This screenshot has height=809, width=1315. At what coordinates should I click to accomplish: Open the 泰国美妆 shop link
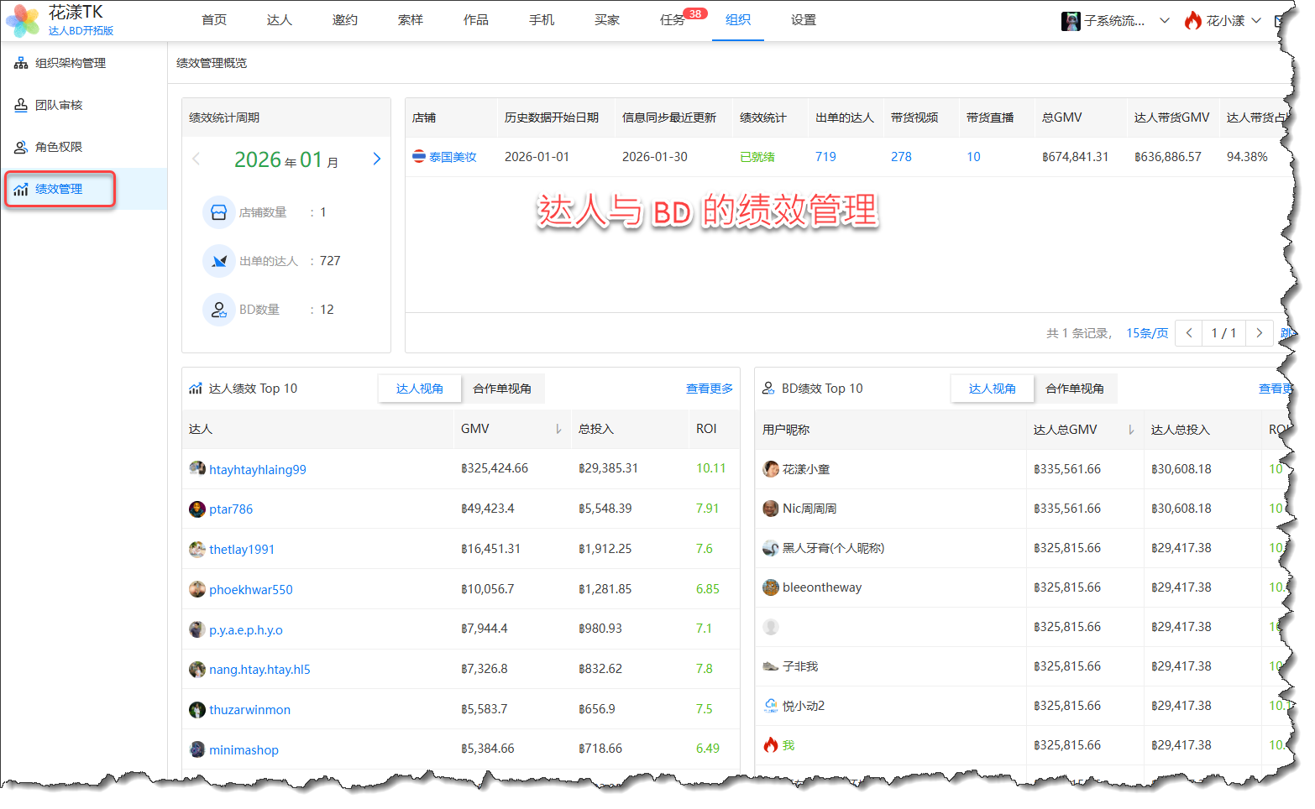coord(452,157)
